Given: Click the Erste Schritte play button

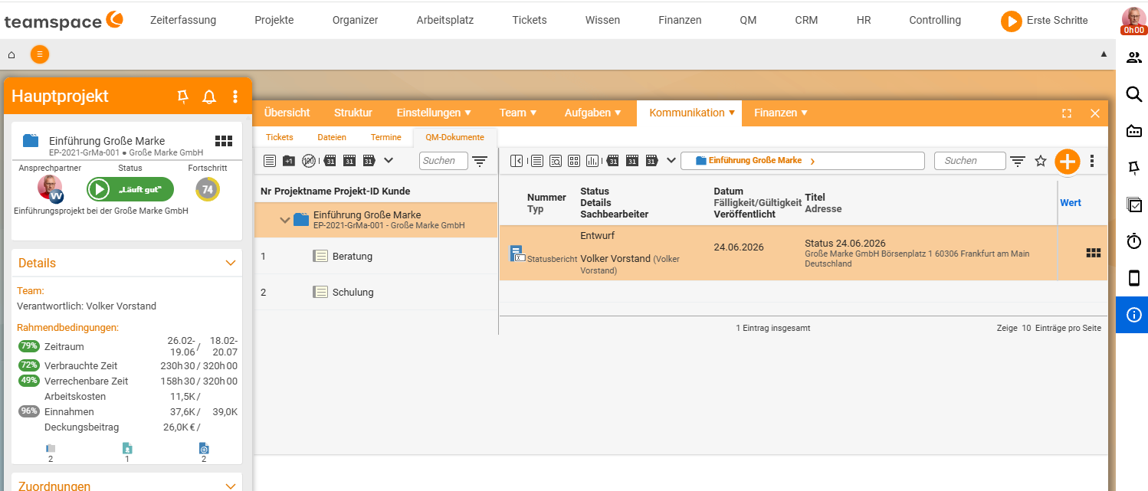Looking at the screenshot, I should (1012, 21).
